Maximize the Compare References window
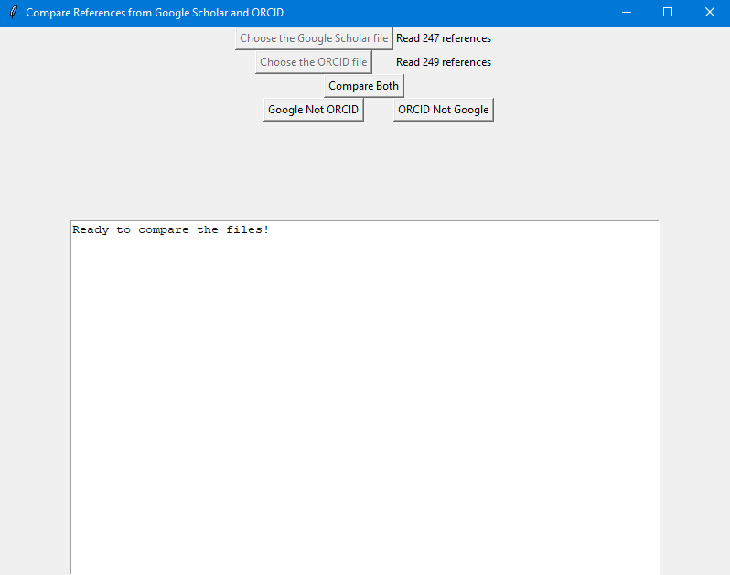Viewport: 730px width, 575px height. point(668,13)
